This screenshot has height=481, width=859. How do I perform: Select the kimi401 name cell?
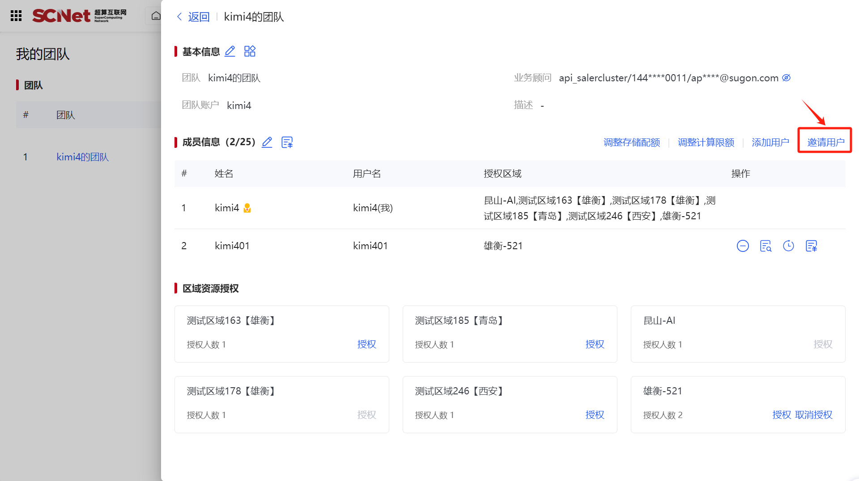click(x=232, y=246)
